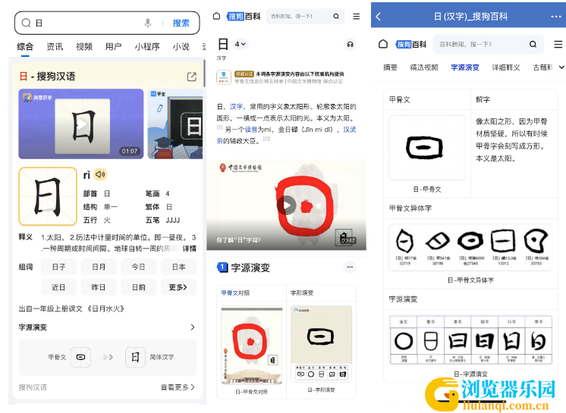The width and height of the screenshot is (566, 413).
Task: Open home icon in middle panel header
Action: [x=216, y=16]
